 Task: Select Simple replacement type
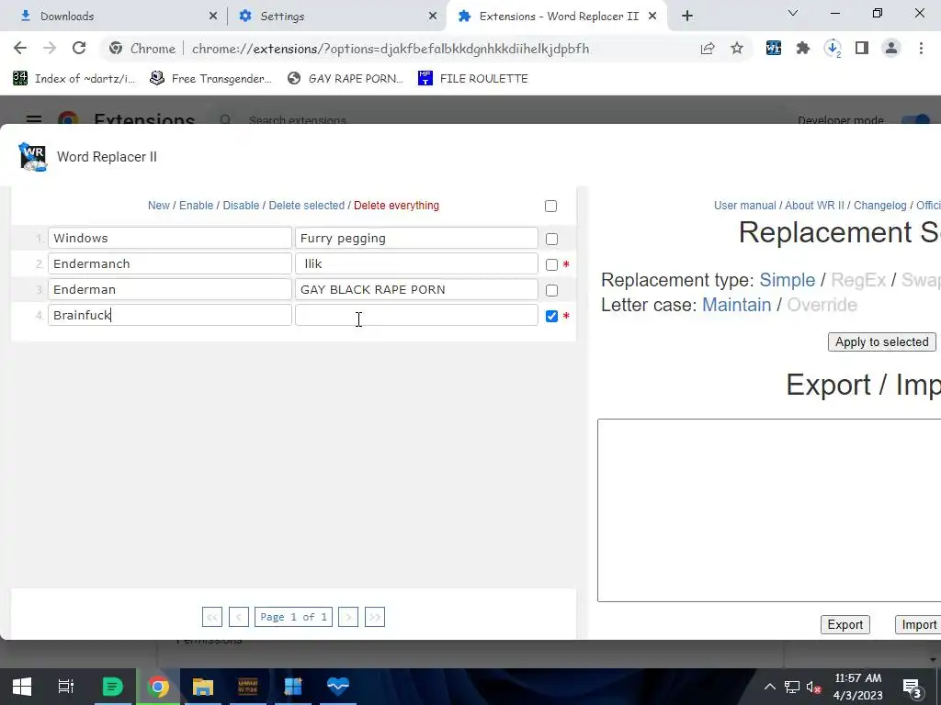[x=787, y=280]
